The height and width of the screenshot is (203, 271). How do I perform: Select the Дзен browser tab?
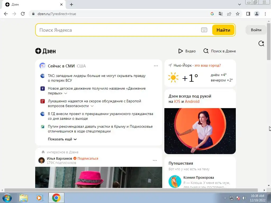coord(34,4)
